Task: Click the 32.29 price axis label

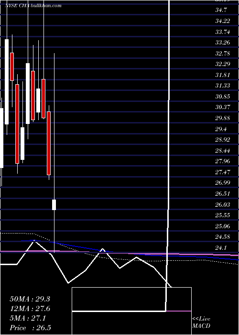Action: point(222,64)
